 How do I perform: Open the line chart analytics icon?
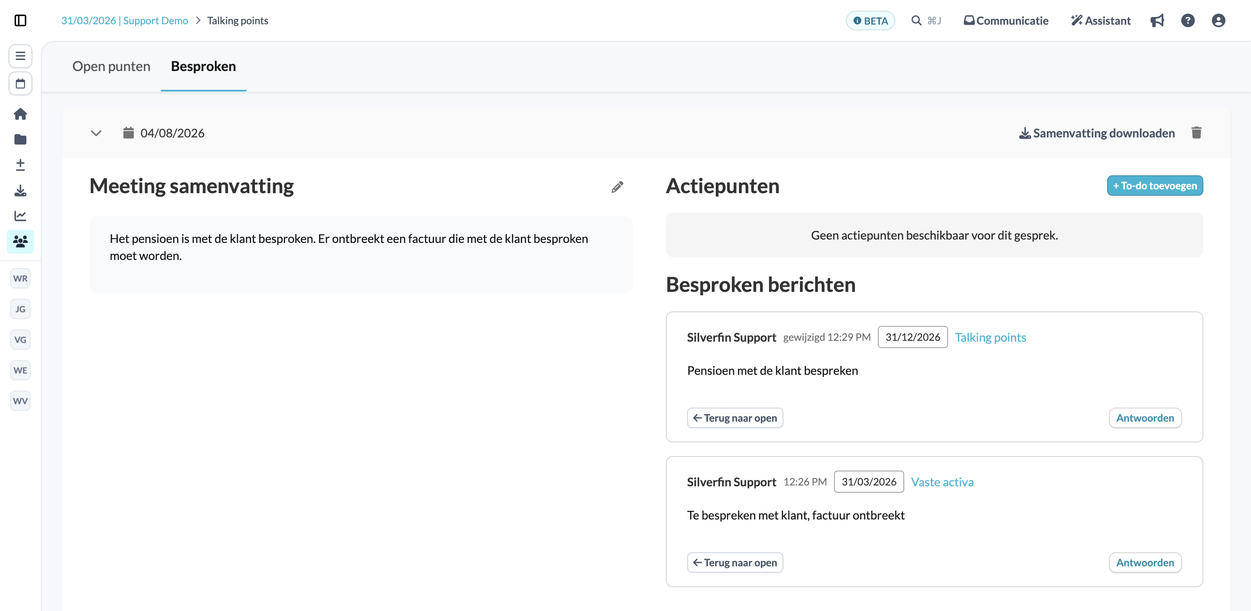[20, 216]
